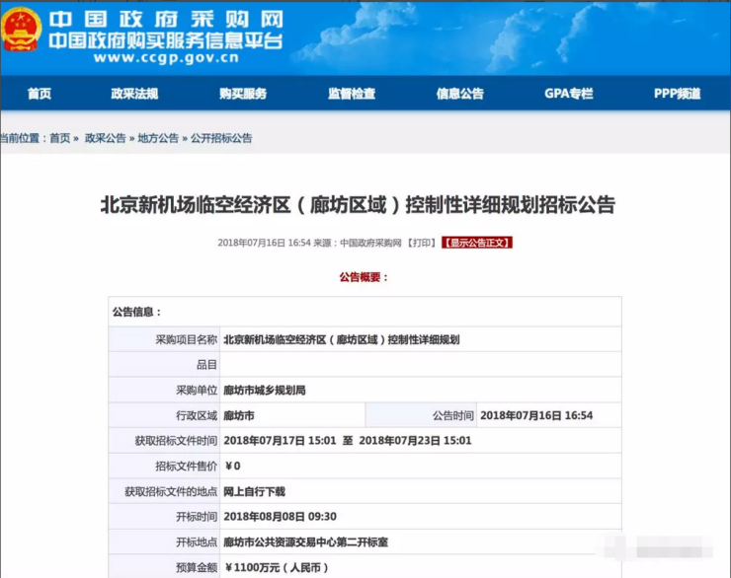Click the 获取招标文件时间 row label
Screen dimensions: 731x578
click(176, 441)
